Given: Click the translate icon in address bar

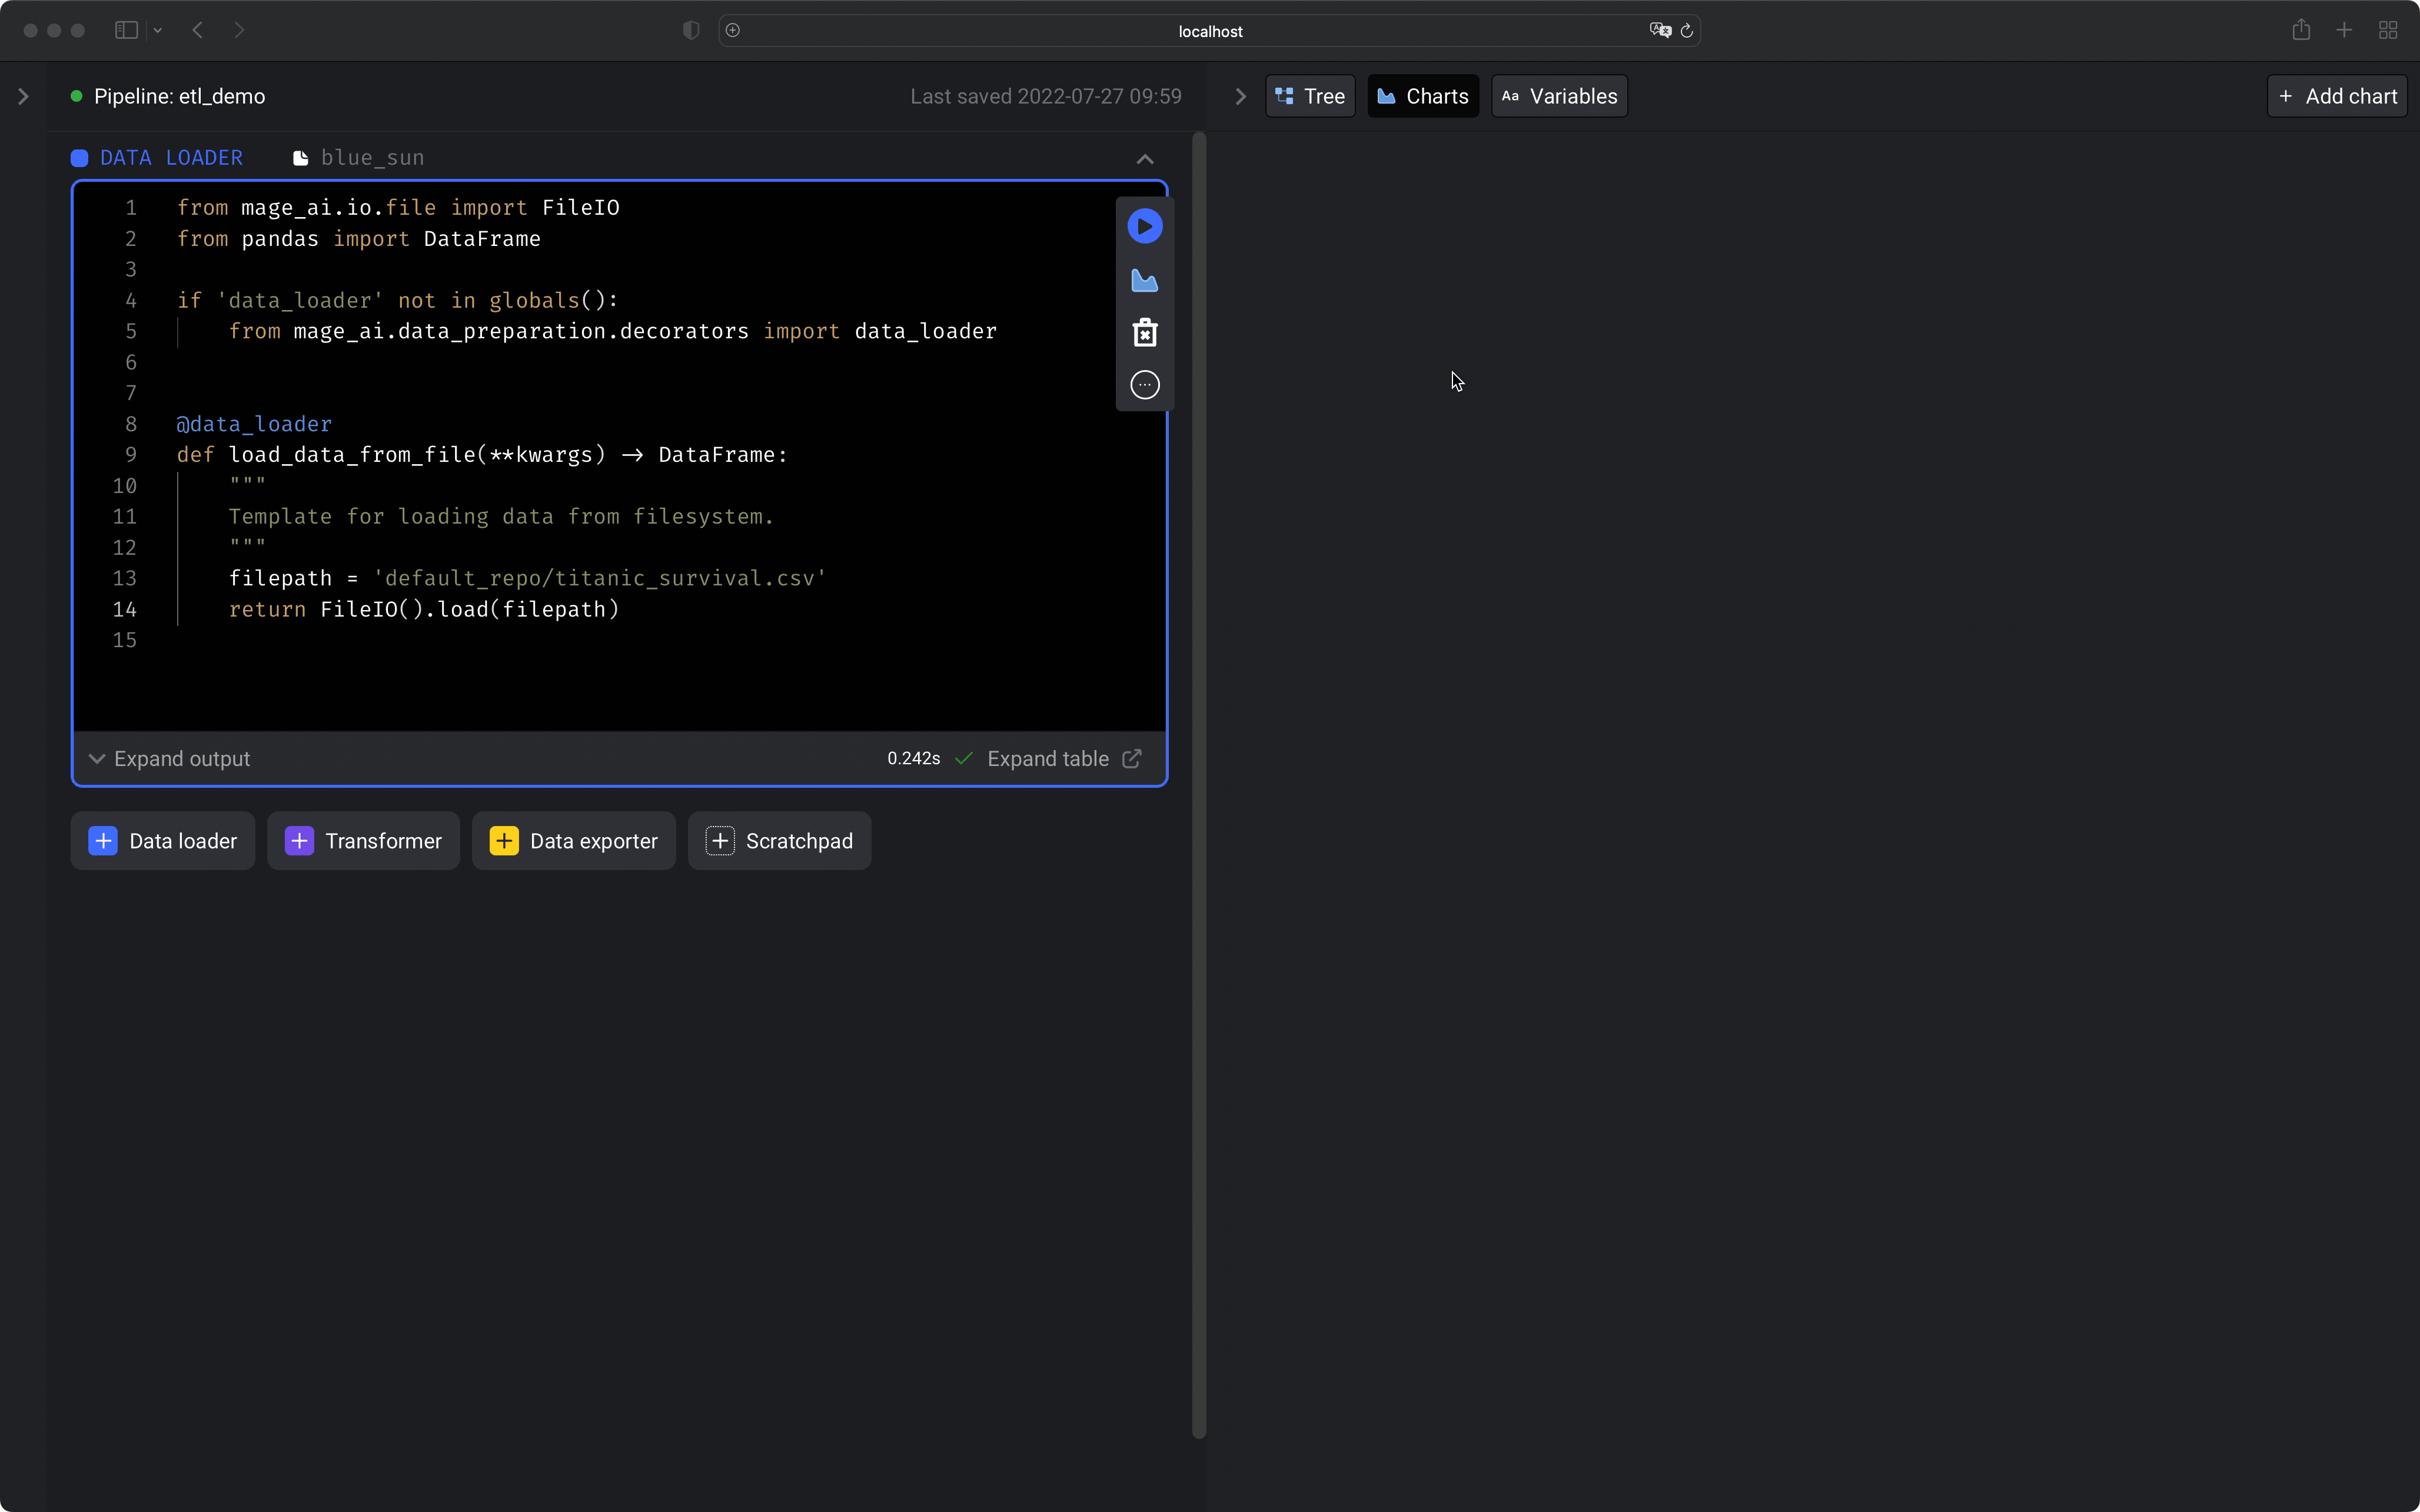Looking at the screenshot, I should 1660,31.
